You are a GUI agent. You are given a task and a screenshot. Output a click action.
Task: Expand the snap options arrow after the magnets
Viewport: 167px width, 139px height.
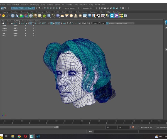coord(63,8)
